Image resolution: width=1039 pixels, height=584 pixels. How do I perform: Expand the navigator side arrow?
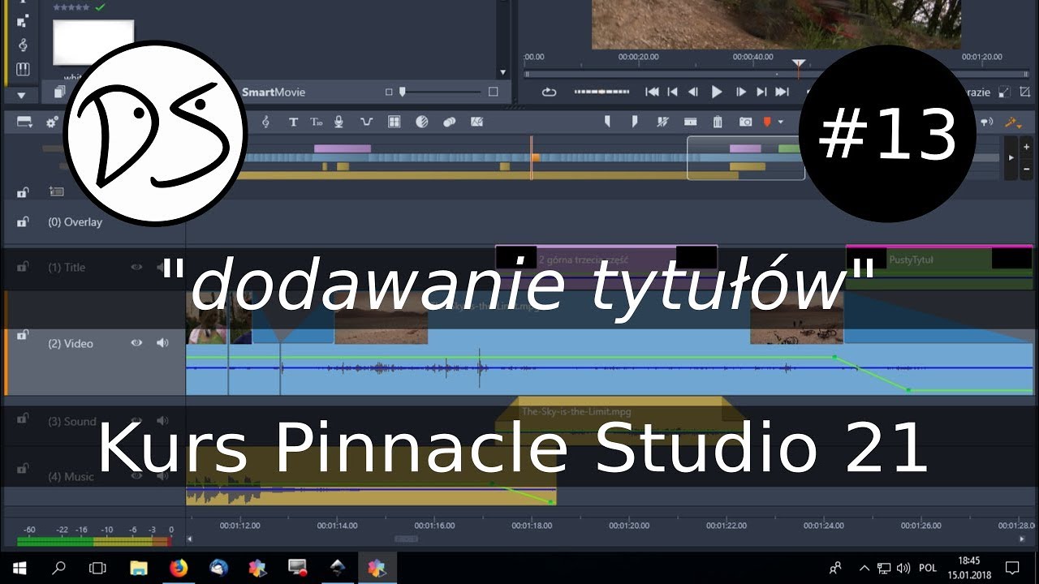tap(1011, 157)
